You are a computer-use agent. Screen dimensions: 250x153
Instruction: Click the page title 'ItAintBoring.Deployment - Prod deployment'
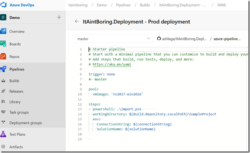[136, 22]
